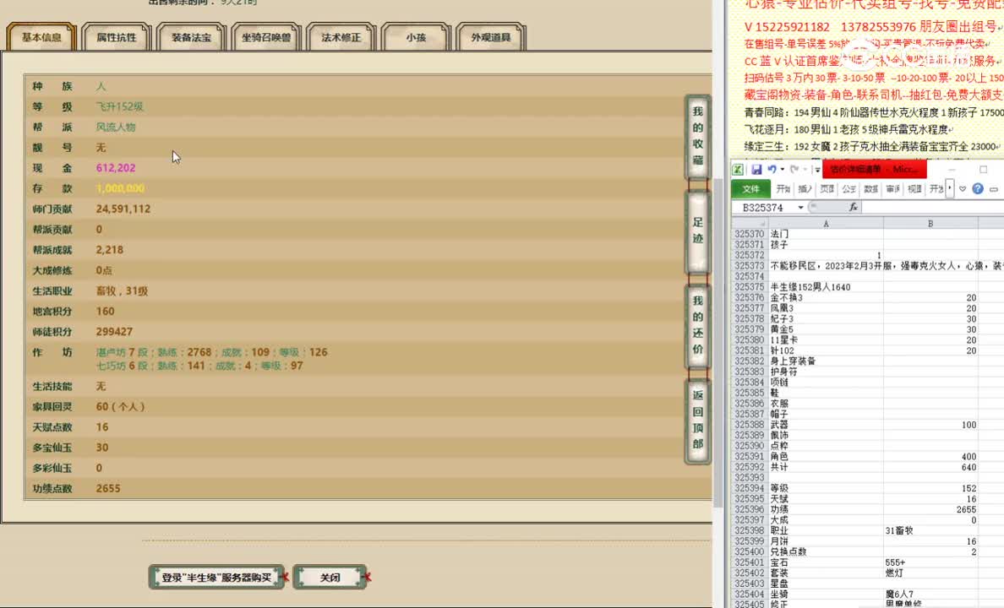The width and height of the screenshot is (1004, 608).
Task: Click the Save icon in Excel toolbar
Action: tap(758, 169)
